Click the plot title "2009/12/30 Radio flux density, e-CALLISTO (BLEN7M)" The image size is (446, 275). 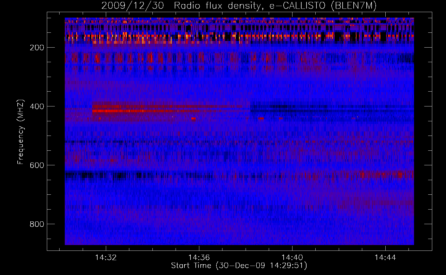click(239, 5)
